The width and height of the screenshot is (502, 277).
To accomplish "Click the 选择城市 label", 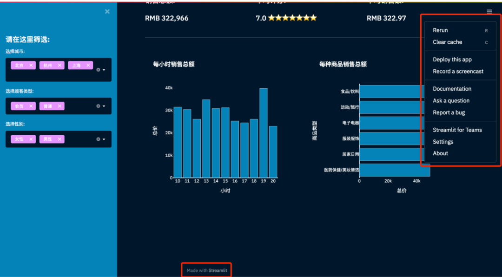I will [15, 51].
